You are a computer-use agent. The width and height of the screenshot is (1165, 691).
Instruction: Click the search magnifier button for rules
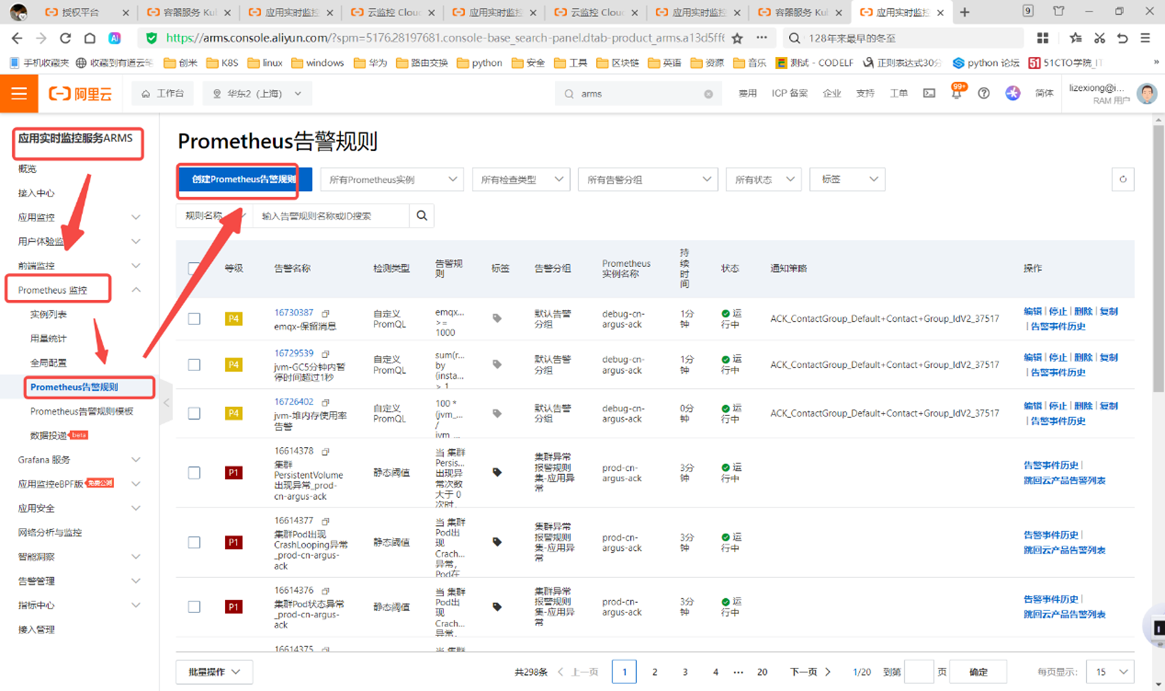pyautogui.click(x=422, y=216)
